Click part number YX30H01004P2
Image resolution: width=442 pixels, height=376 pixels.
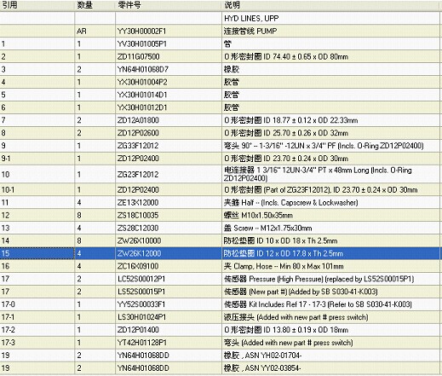pos(142,82)
